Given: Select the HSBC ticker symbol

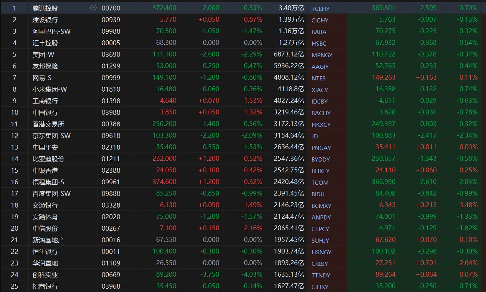Looking at the screenshot, I should (x=319, y=43).
